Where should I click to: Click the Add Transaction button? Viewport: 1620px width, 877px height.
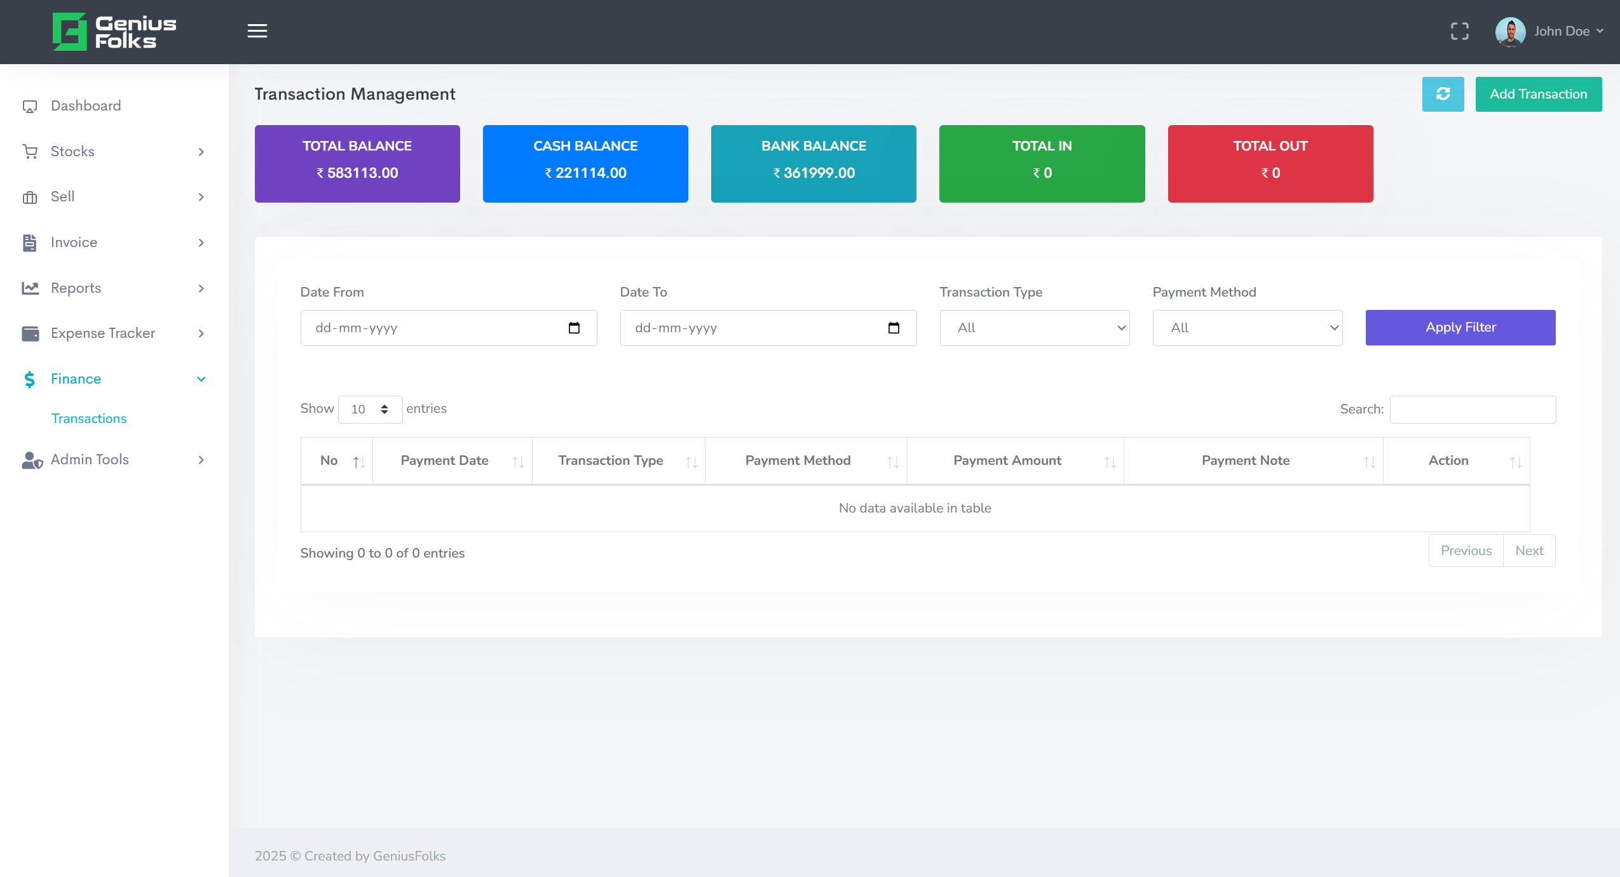pyautogui.click(x=1538, y=94)
